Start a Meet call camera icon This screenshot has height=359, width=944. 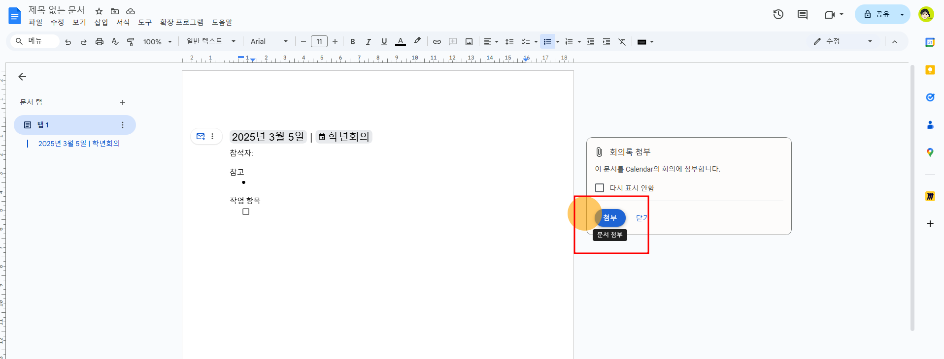tap(830, 14)
